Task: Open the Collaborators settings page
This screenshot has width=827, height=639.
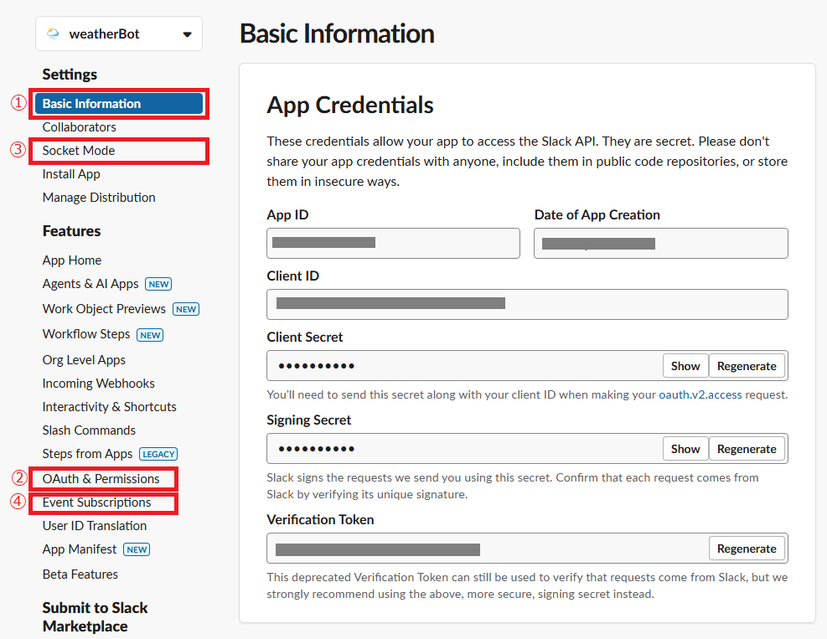Action: pos(79,127)
